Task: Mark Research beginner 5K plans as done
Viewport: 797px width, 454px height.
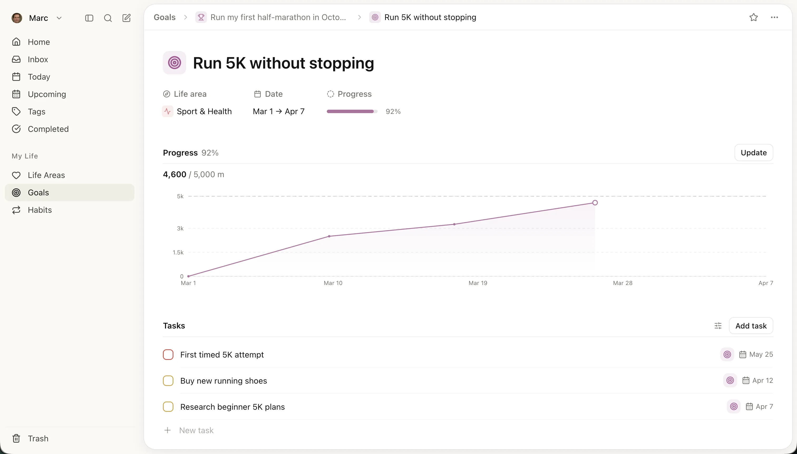Action: (168, 406)
